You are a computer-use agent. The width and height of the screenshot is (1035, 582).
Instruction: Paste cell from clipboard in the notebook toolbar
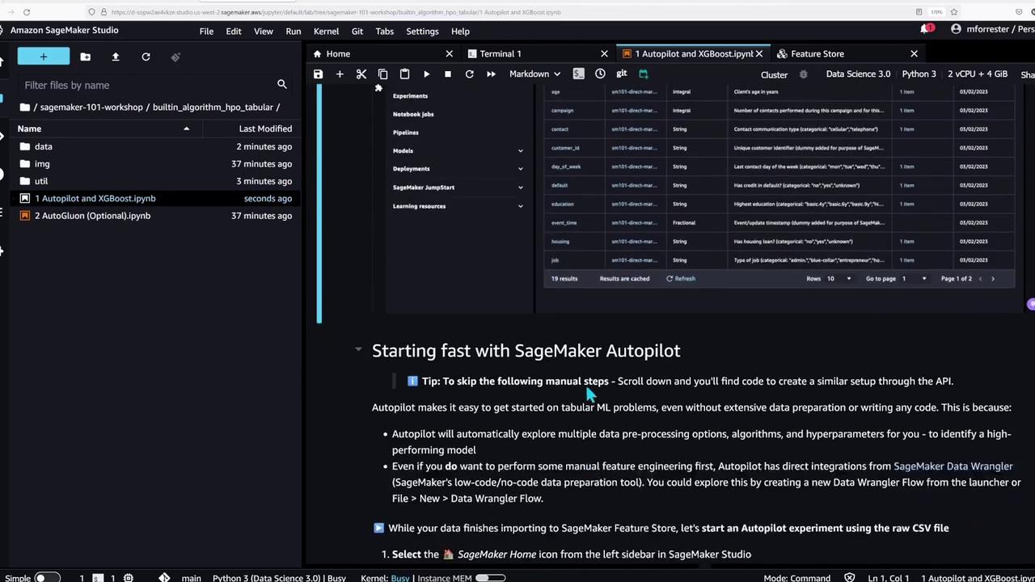pos(404,74)
